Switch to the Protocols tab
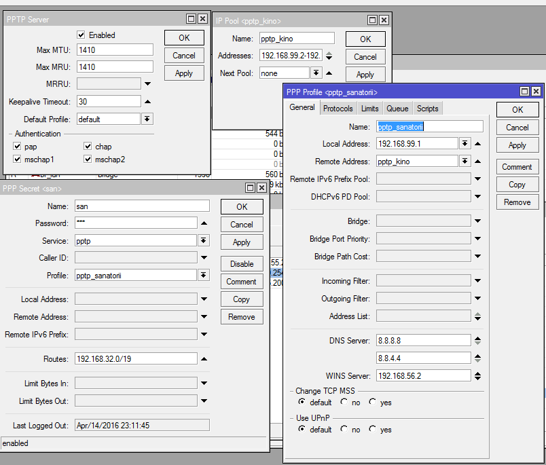Viewport: 546px width, 465px height. (x=338, y=109)
